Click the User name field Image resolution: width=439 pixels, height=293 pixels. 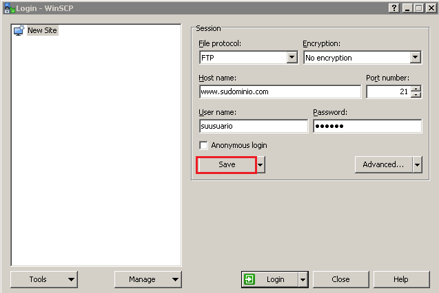point(254,126)
